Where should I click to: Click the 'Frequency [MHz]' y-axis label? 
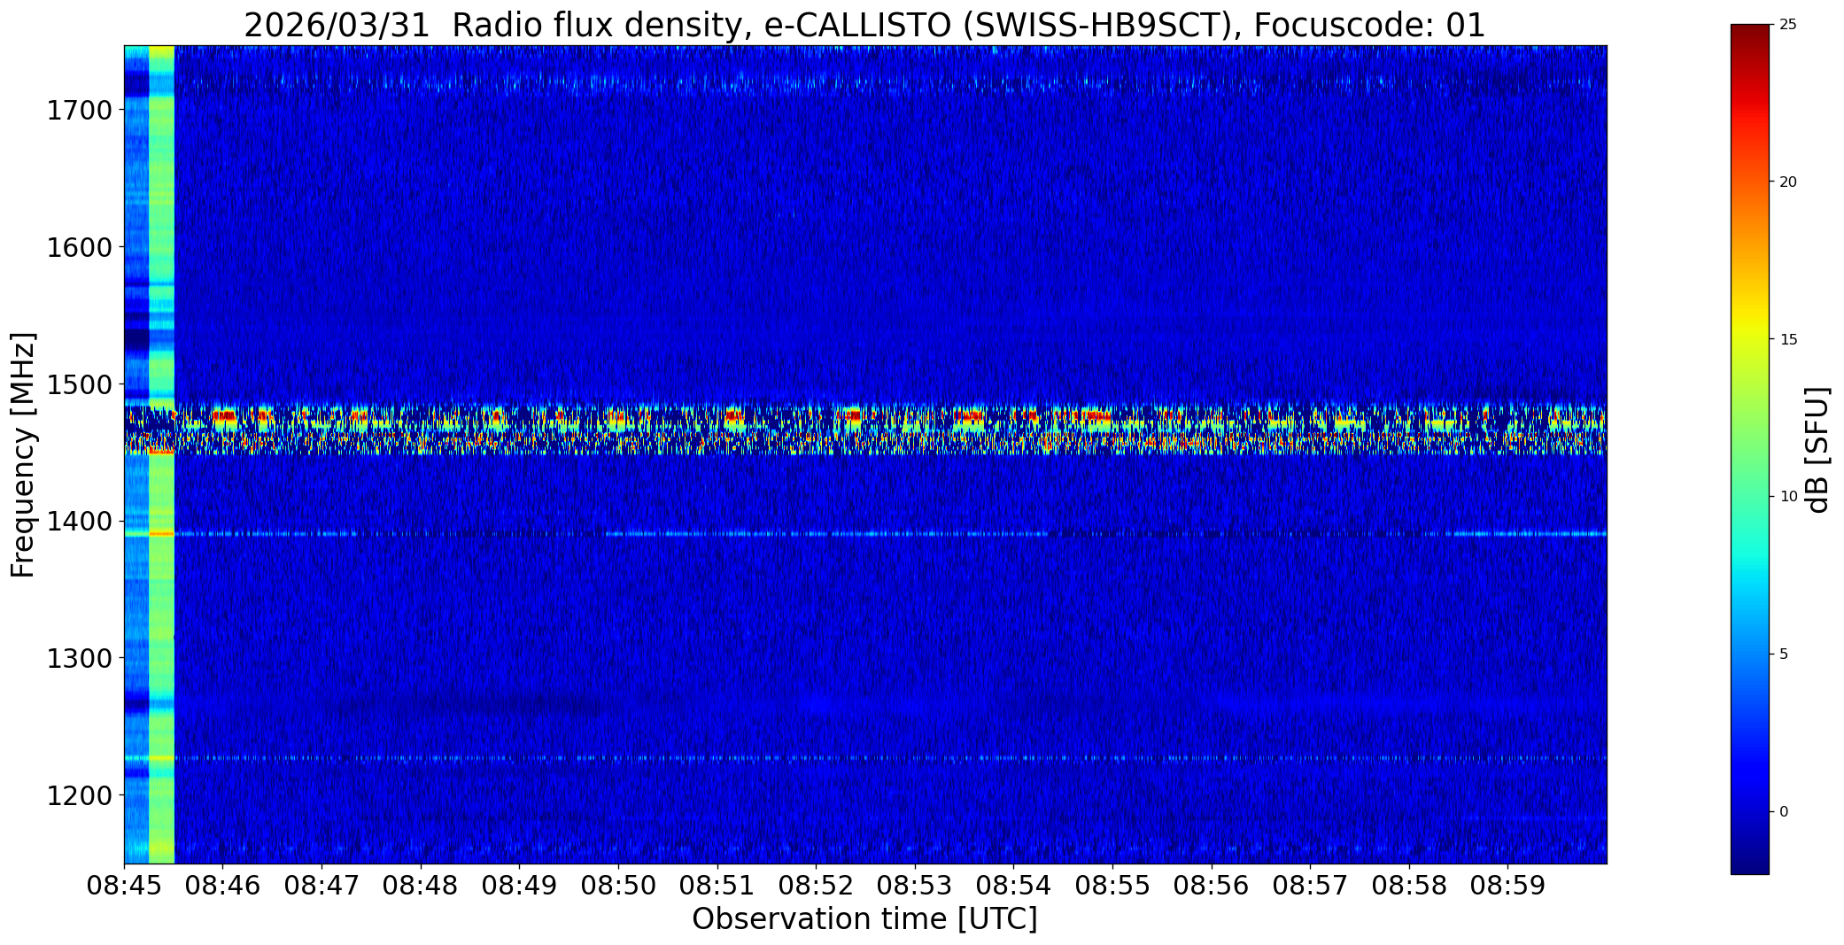click(24, 454)
